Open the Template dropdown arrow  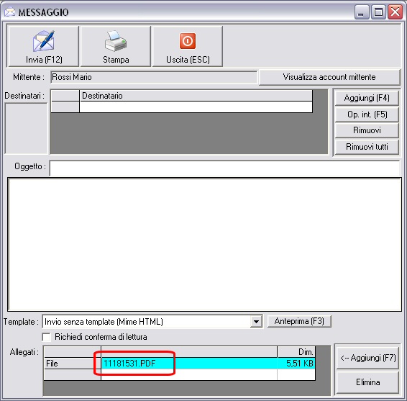pyautogui.click(x=256, y=322)
